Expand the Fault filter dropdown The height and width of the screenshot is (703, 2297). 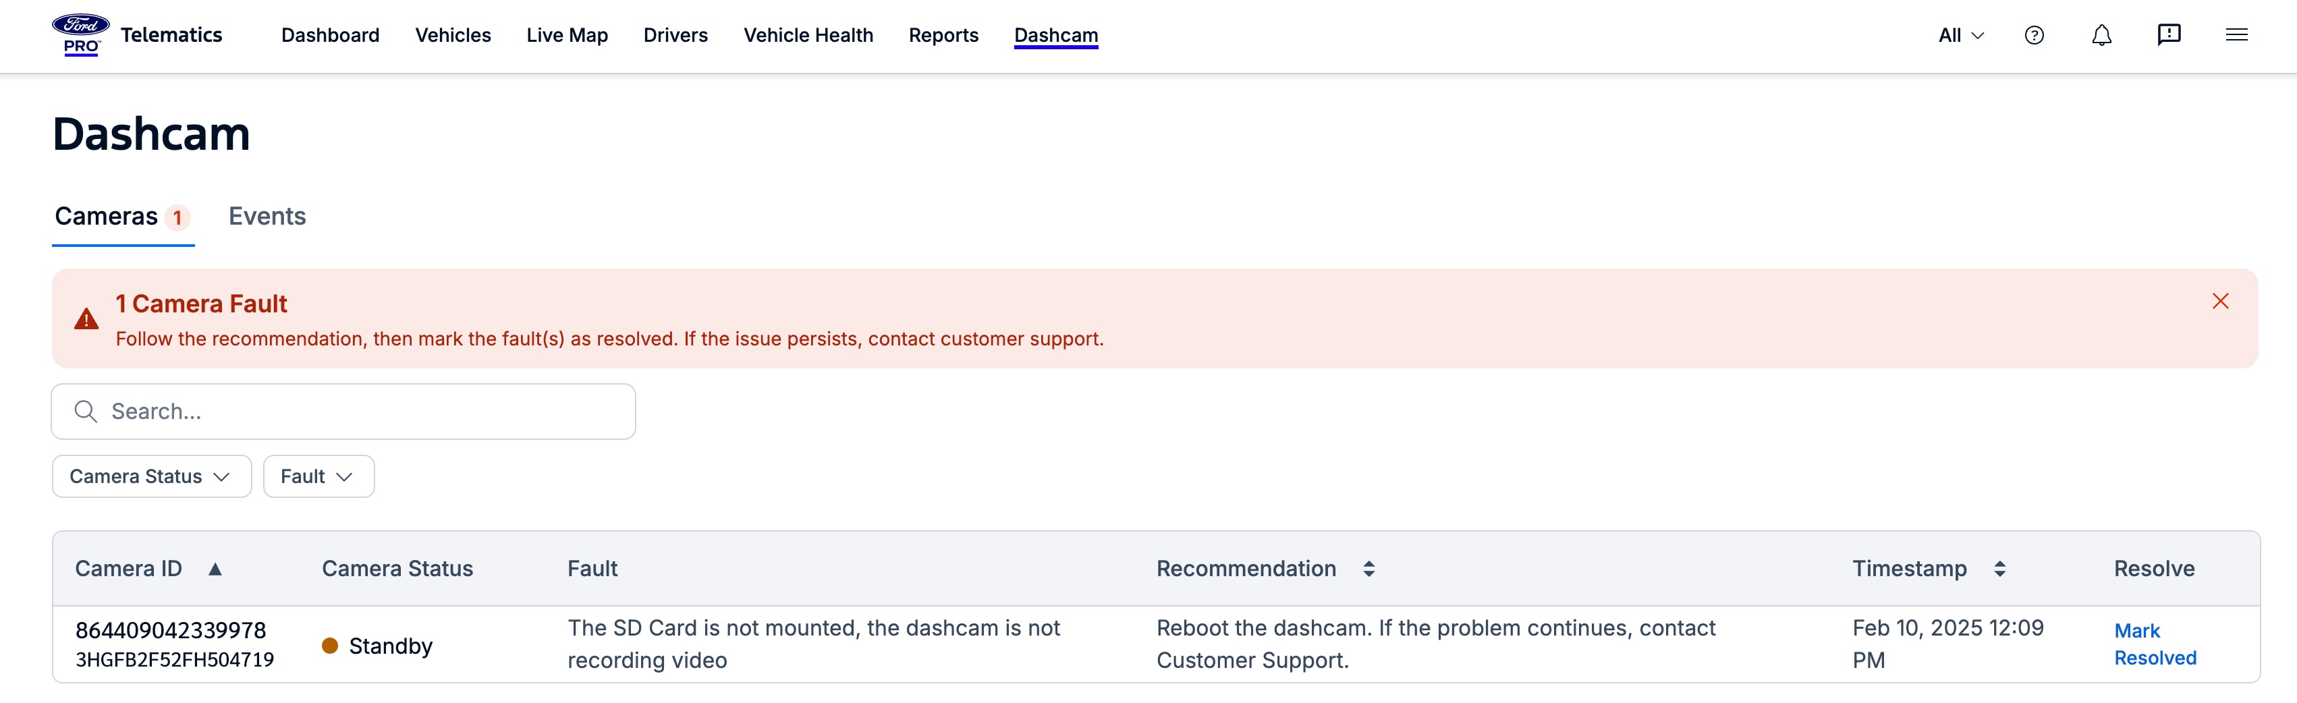[317, 477]
